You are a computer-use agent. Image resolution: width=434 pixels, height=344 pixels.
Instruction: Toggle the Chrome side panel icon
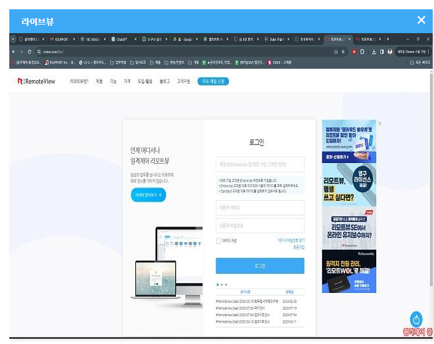382,52
